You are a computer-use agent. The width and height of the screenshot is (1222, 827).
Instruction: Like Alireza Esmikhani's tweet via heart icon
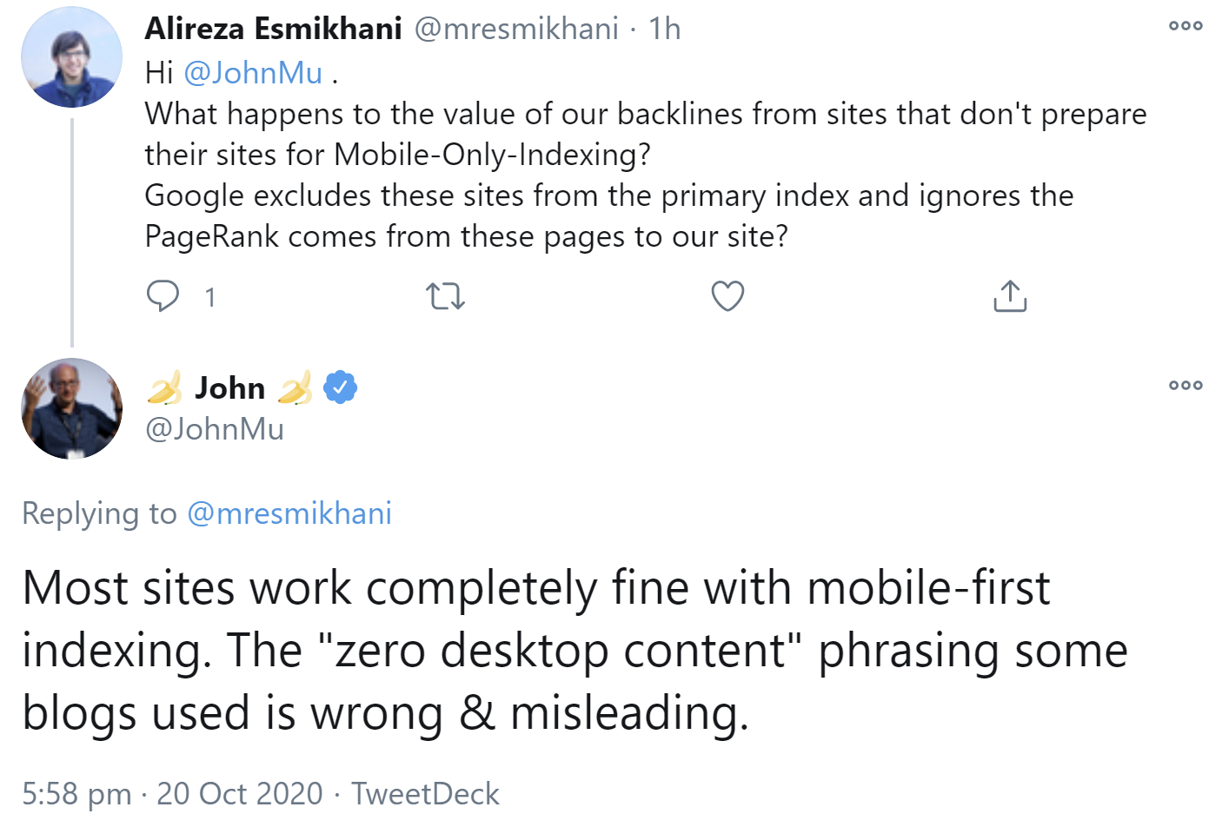pyautogui.click(x=727, y=296)
